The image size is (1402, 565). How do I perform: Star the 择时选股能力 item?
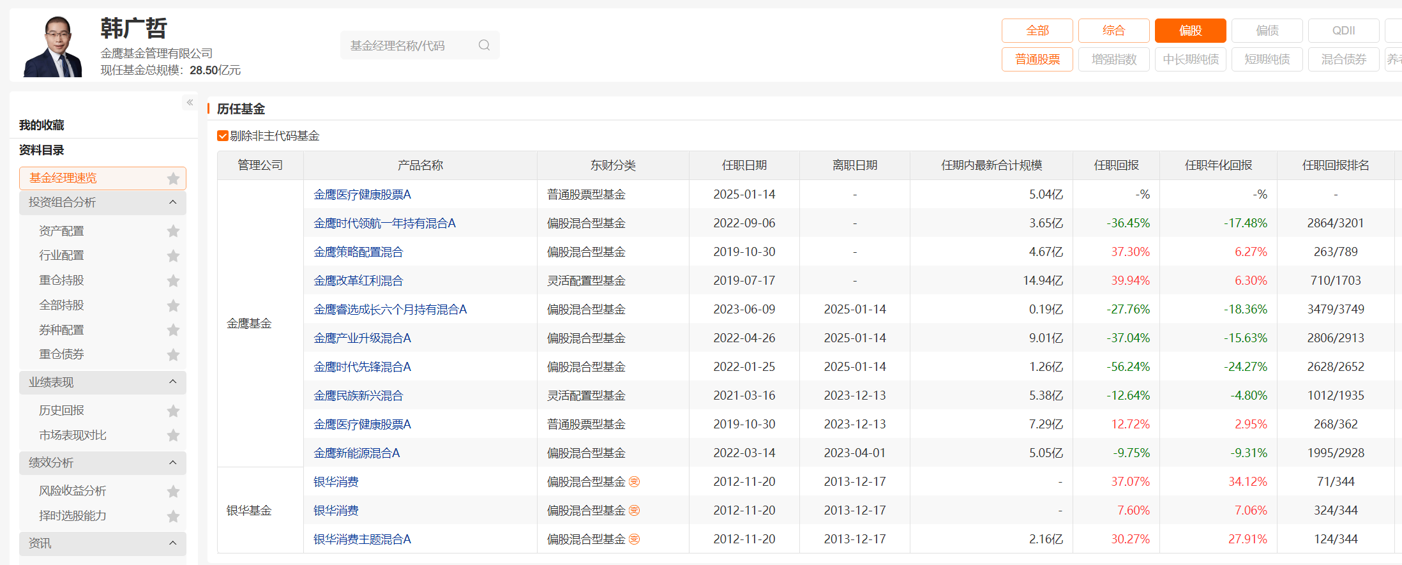[173, 516]
